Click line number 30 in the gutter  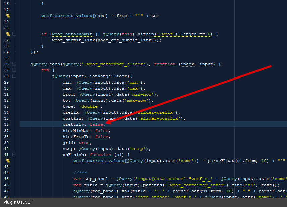tap(6, 88)
